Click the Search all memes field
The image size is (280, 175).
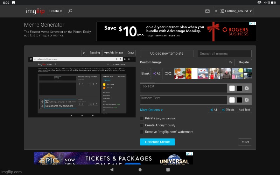tap(224, 54)
